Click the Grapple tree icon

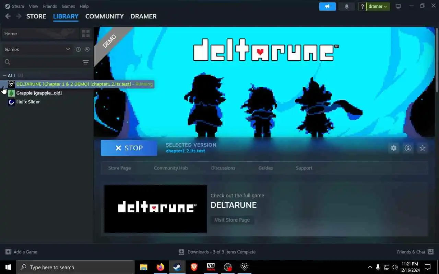(11, 93)
